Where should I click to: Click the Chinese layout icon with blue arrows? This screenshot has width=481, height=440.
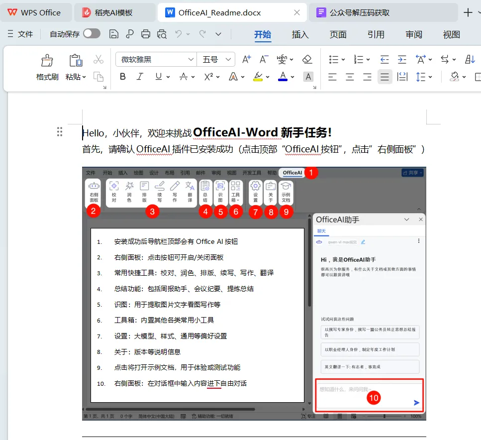coord(421,59)
